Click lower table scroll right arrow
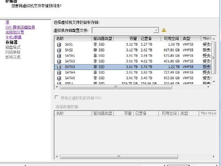Viewport: 221px width, 166px height. click(x=213, y=157)
